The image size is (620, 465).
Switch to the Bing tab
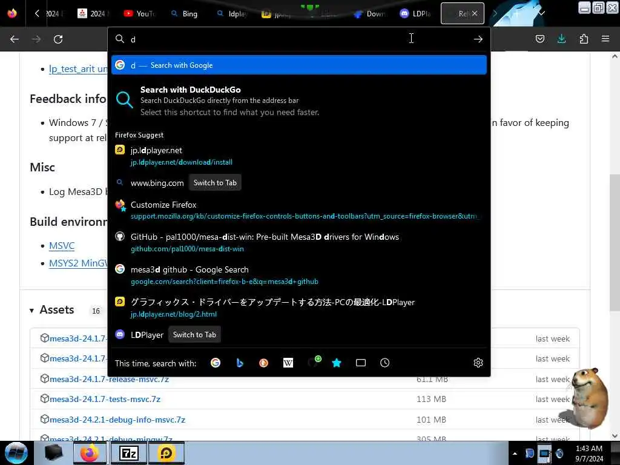[x=184, y=13]
